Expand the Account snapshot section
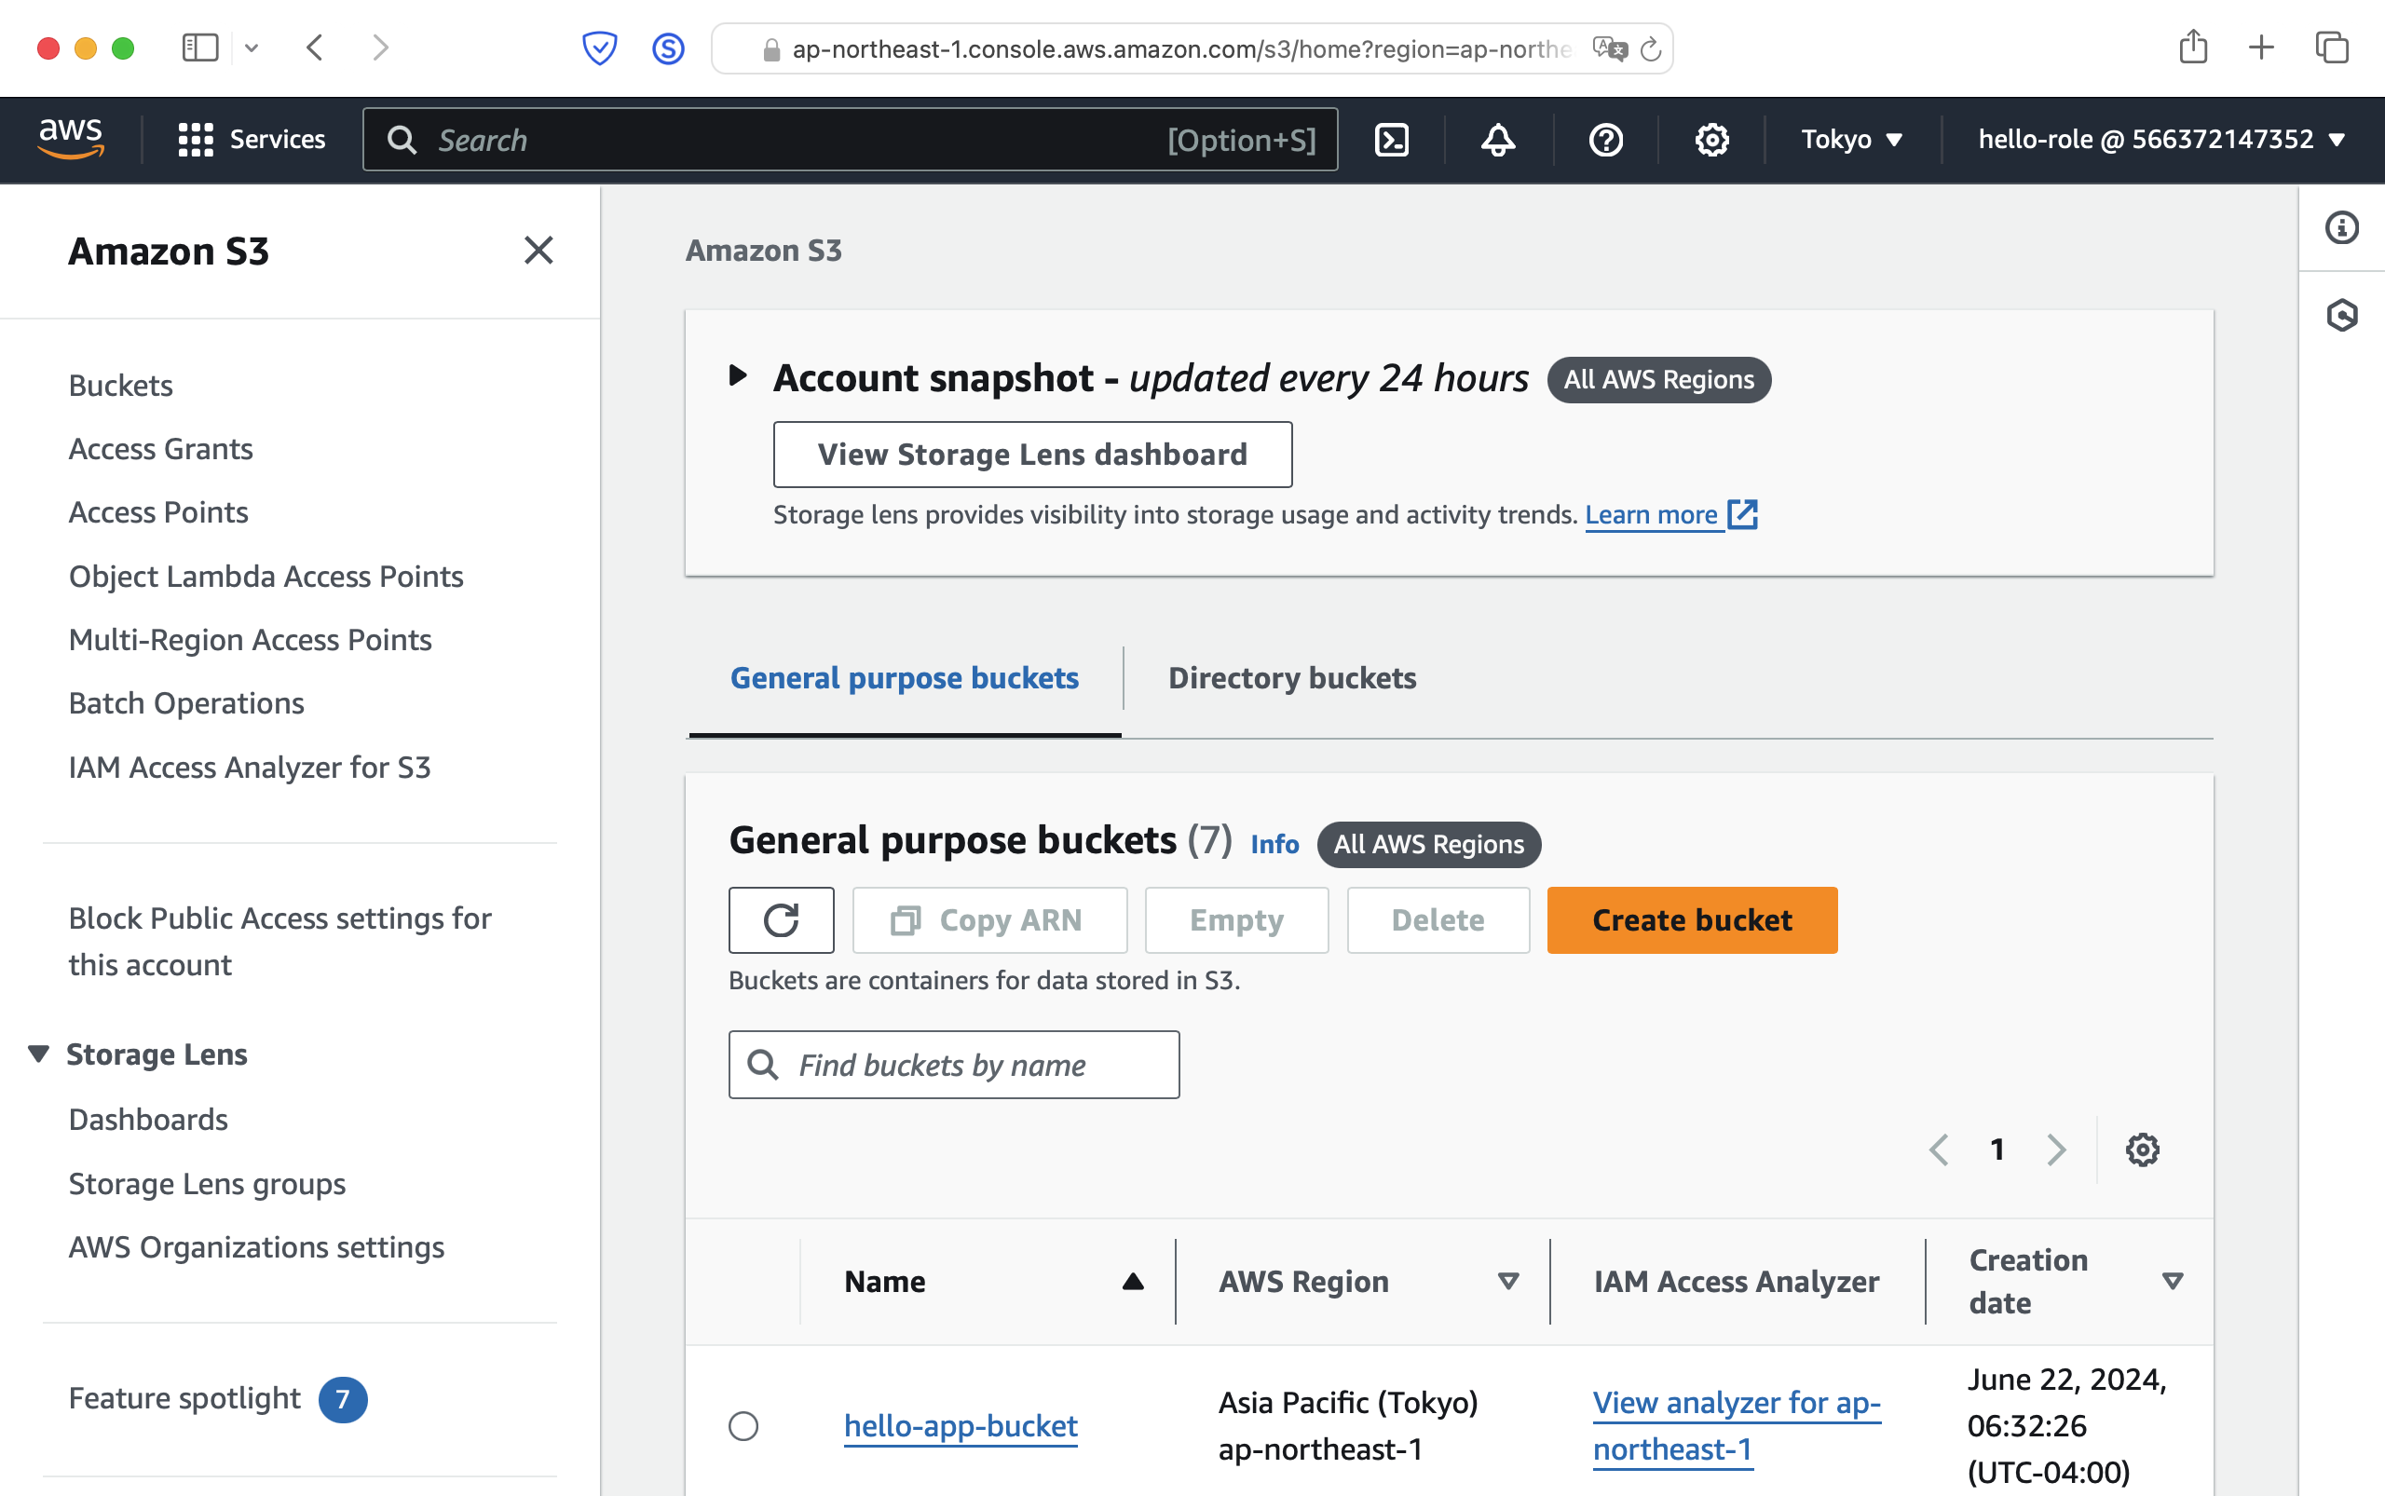The height and width of the screenshot is (1496, 2385). (737, 376)
